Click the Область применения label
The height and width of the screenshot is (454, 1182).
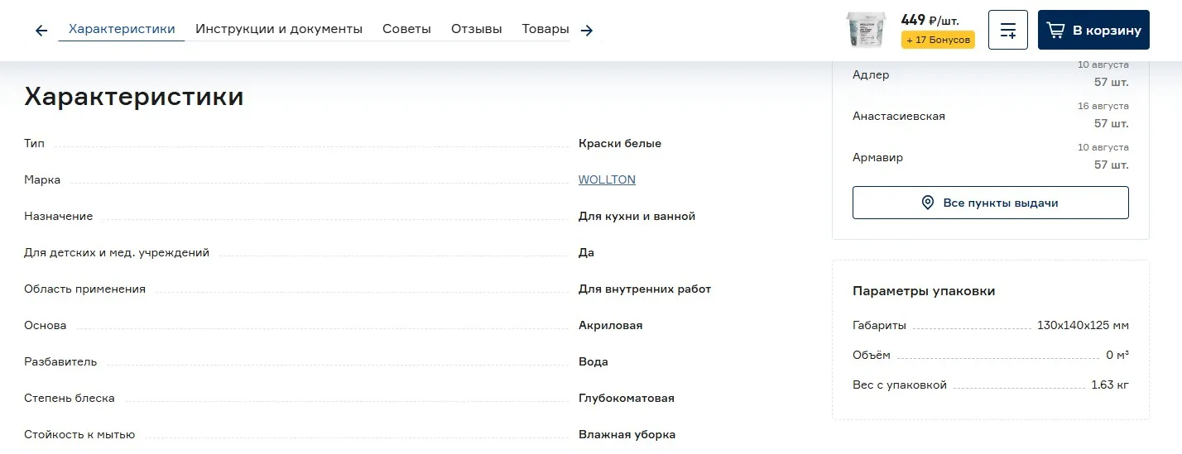pos(84,289)
